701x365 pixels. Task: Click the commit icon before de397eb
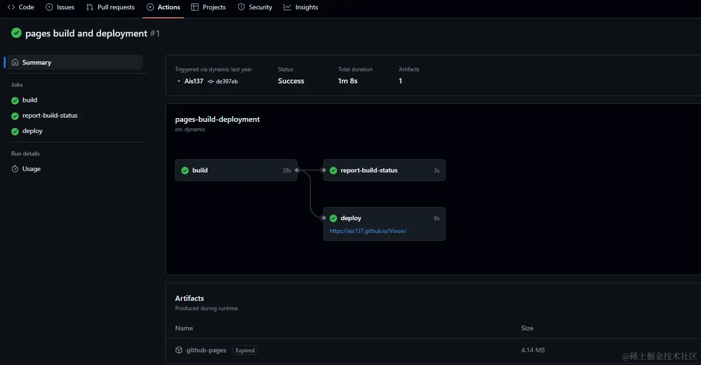tap(211, 82)
